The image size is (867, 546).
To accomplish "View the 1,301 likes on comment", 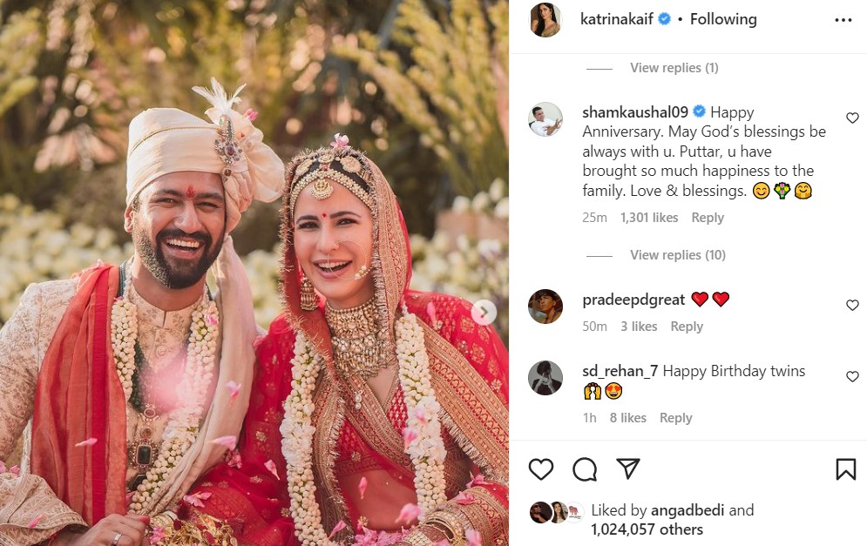I will tap(649, 218).
